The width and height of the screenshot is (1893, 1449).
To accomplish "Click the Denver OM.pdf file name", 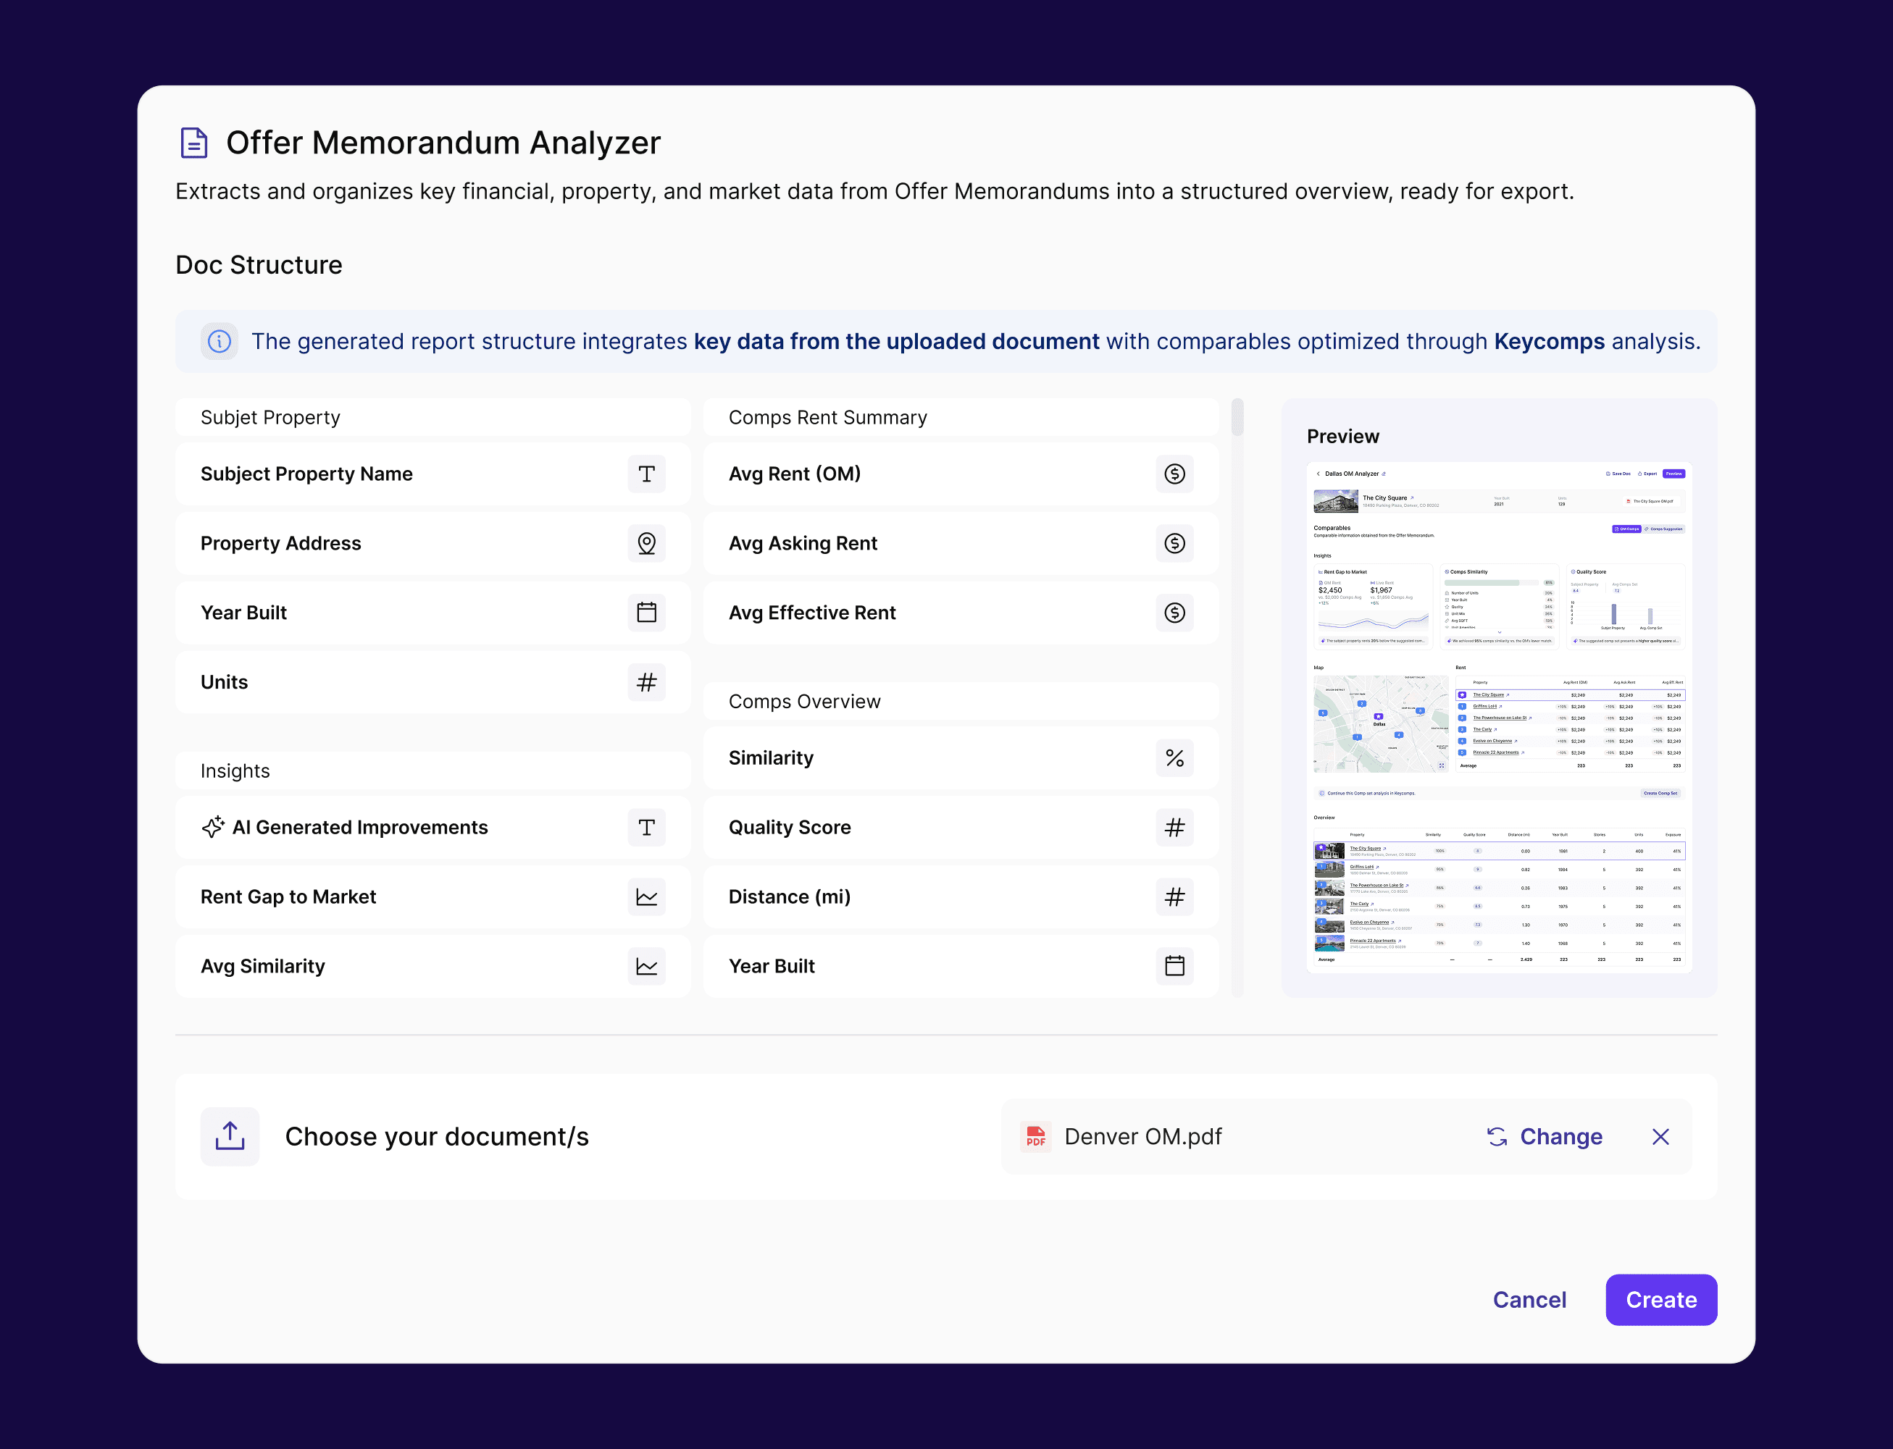I will (x=1143, y=1137).
